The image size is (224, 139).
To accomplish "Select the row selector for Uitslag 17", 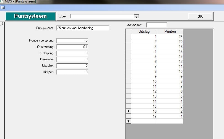I will tap(128, 116).
